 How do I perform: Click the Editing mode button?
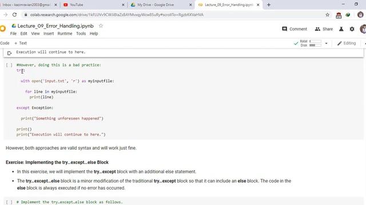point(347,43)
